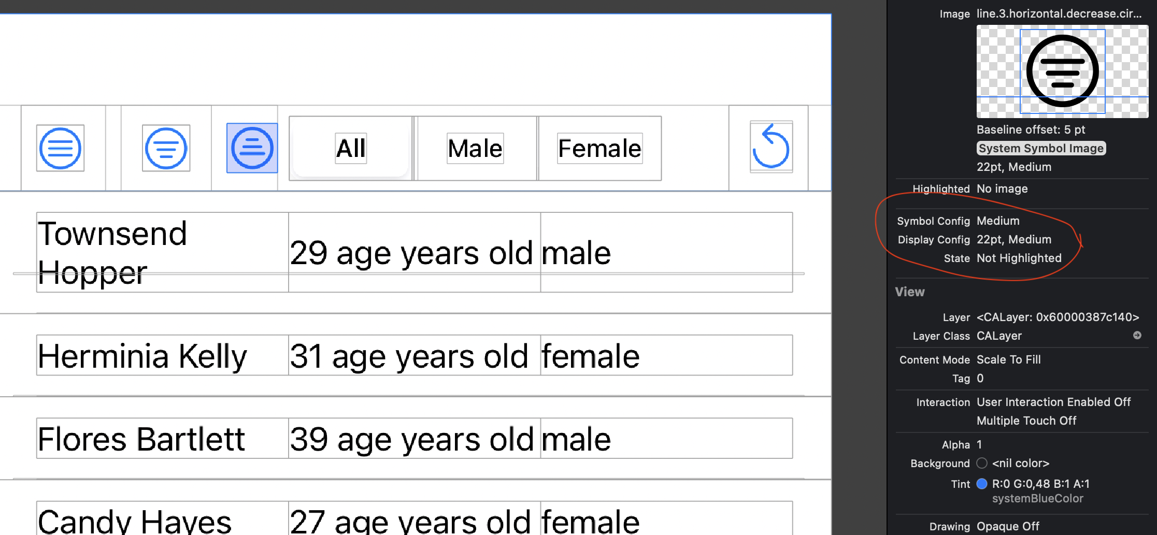Click the Tag value '0'
This screenshot has width=1157, height=535.
(x=980, y=378)
